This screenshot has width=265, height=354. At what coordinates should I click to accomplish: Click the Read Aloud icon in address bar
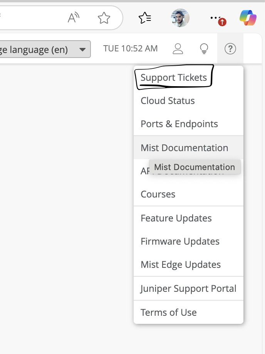73,18
